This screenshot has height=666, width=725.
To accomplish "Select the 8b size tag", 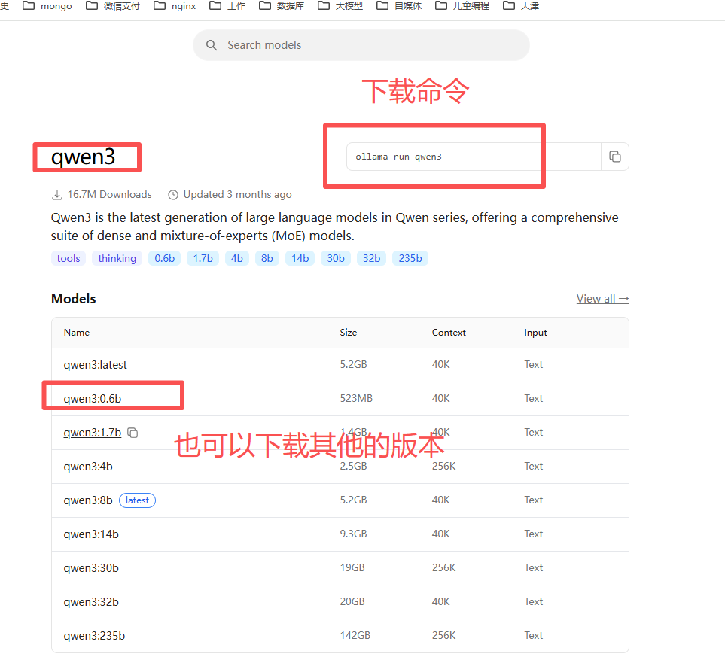I will tap(267, 258).
